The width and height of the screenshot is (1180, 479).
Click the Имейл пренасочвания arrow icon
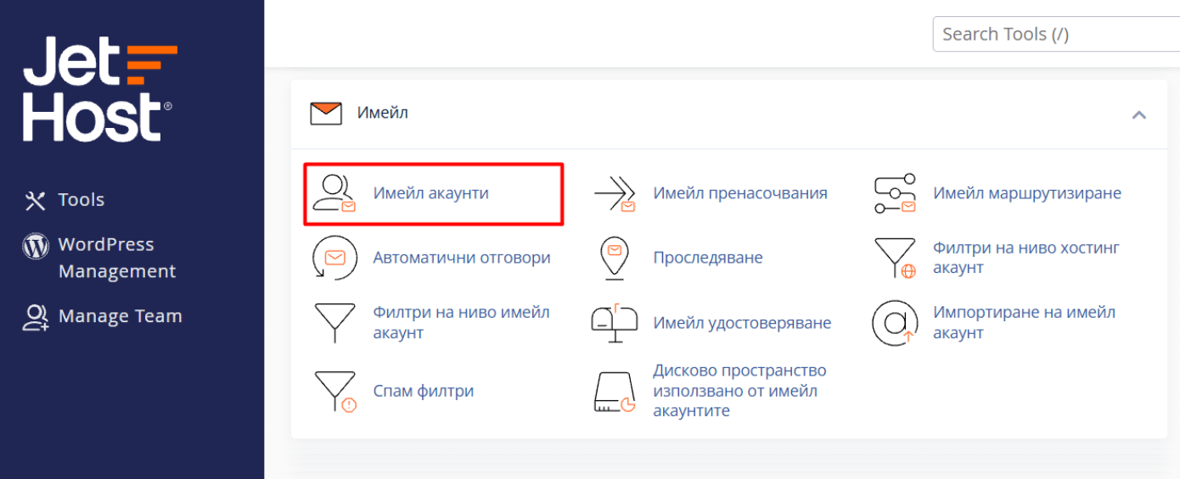click(615, 194)
